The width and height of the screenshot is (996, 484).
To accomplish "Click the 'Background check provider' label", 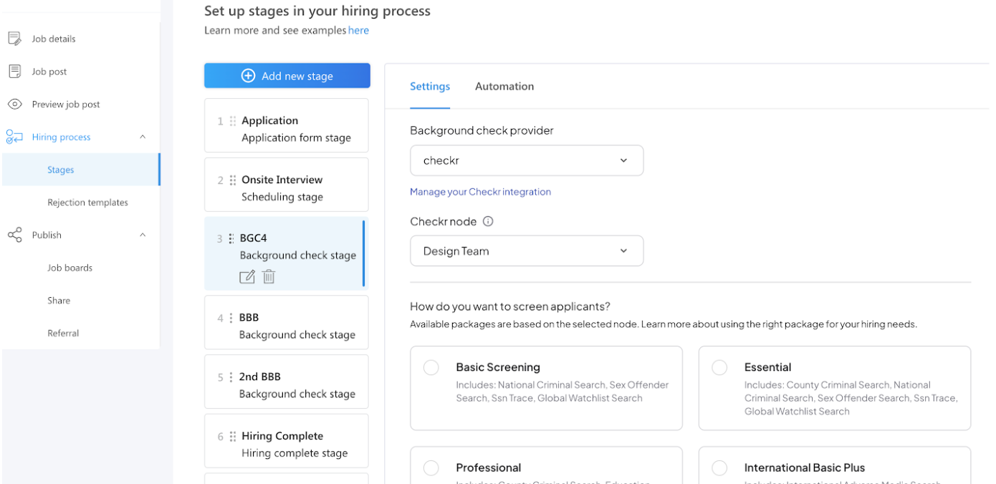I will pyautogui.click(x=482, y=130).
